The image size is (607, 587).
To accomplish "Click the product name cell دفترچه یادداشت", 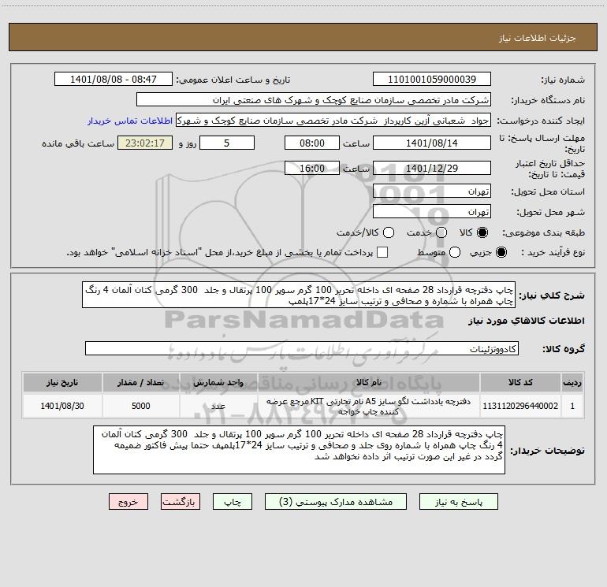I will tap(369, 406).
